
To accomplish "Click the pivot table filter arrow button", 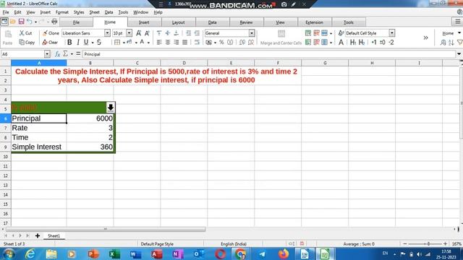I will click(111, 108).
